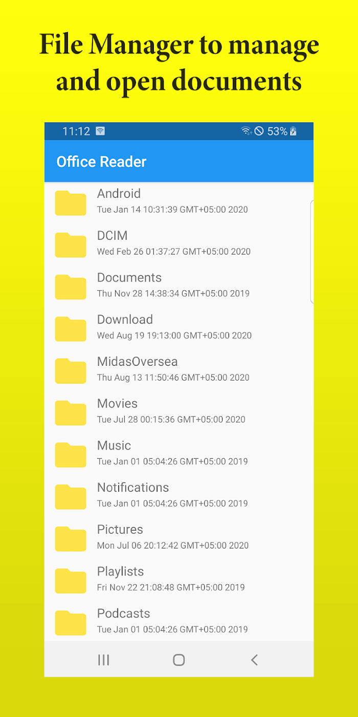Tap the Wi-Fi status icon

point(247,131)
